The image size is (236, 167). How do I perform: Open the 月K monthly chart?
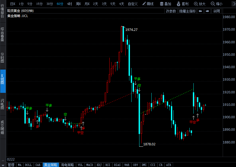coord(87,4)
